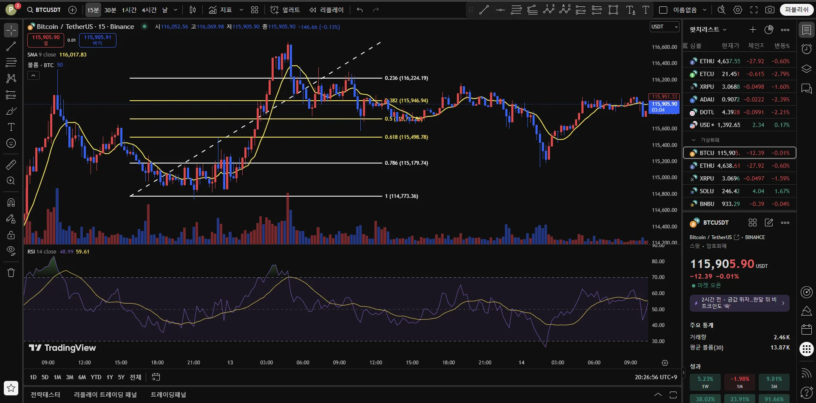Open go to date calendar icon
This screenshot has width=816, height=403.
(x=156, y=377)
